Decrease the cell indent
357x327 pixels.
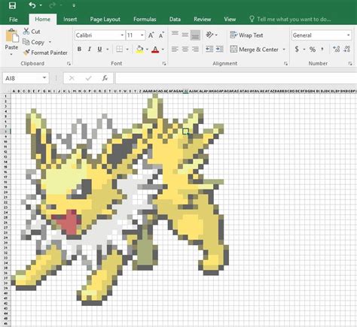(209, 49)
